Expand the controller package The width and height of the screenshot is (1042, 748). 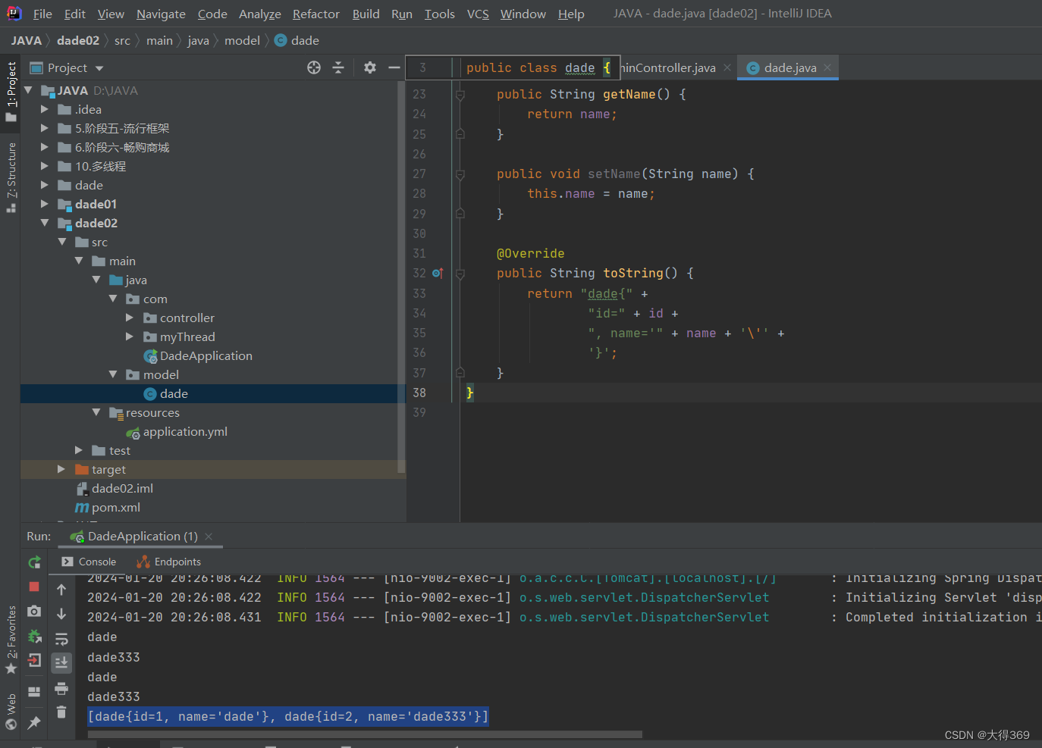pyautogui.click(x=130, y=318)
